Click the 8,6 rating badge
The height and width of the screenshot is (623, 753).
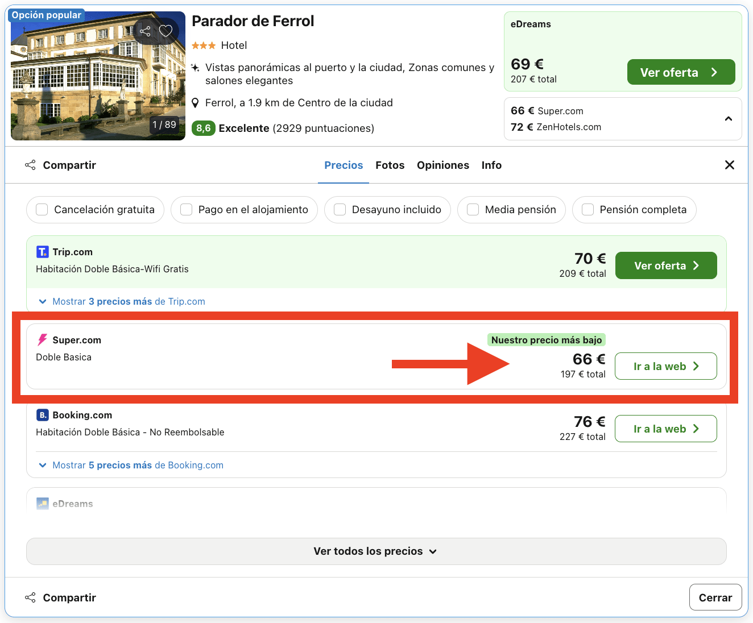(x=204, y=128)
